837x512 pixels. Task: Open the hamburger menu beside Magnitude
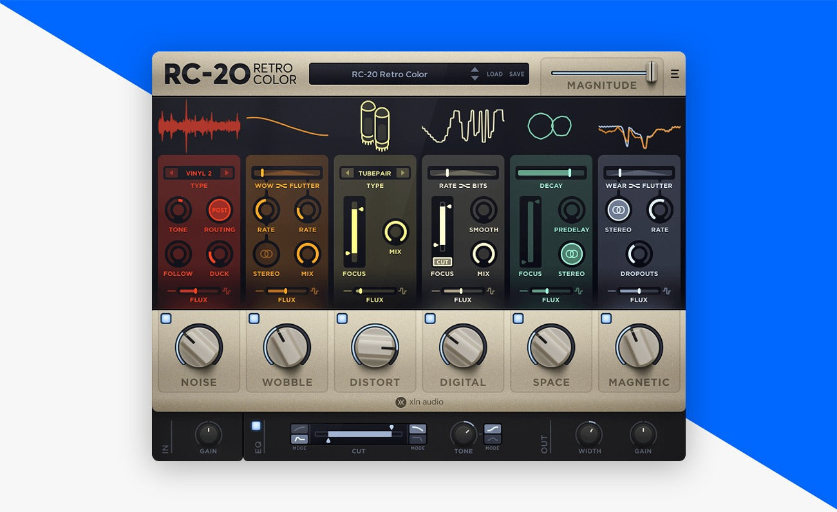[x=675, y=74]
